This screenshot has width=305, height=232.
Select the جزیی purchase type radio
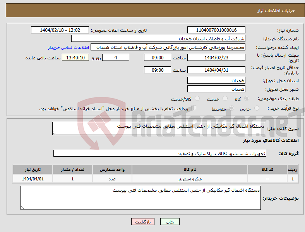tap(257, 108)
